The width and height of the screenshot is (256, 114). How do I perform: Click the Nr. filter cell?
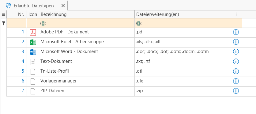coord(16,23)
